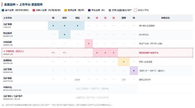Click the 铜 column header

(53, 18)
